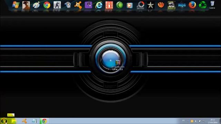Screen dimensions: 221x124
Task: Open the Windows flag icon in the dock
Action: click(16, 5)
